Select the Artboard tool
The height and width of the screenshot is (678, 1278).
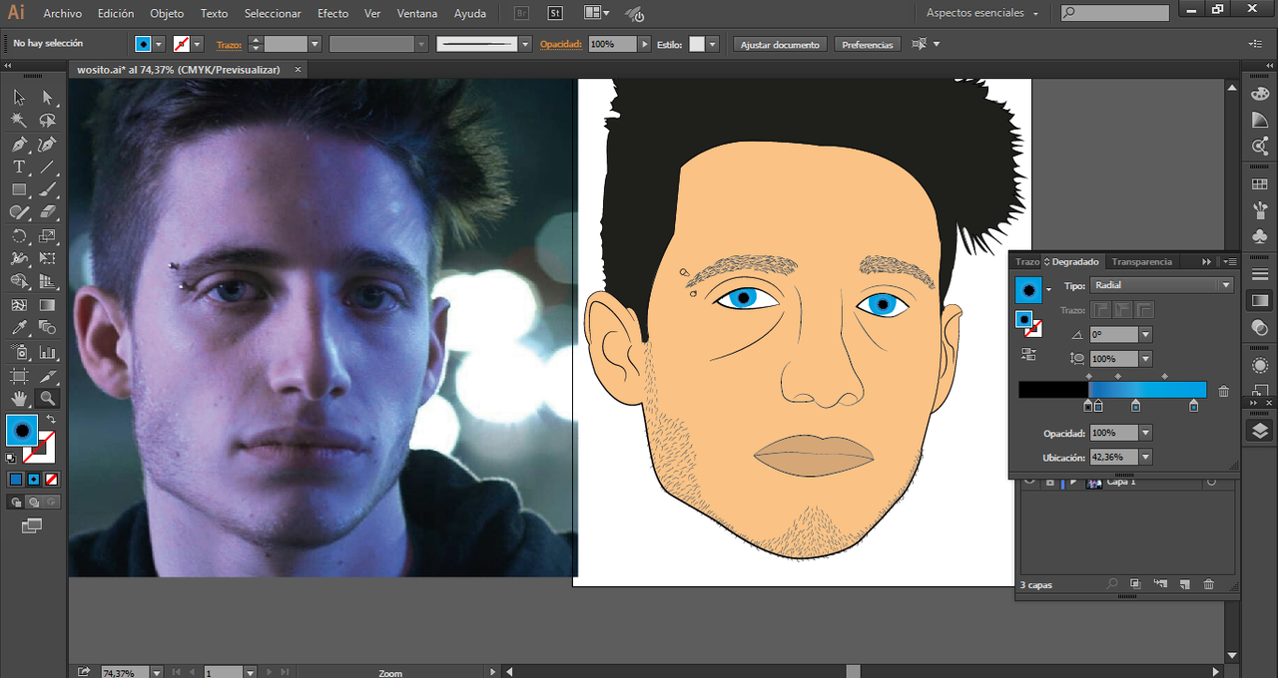(19, 376)
